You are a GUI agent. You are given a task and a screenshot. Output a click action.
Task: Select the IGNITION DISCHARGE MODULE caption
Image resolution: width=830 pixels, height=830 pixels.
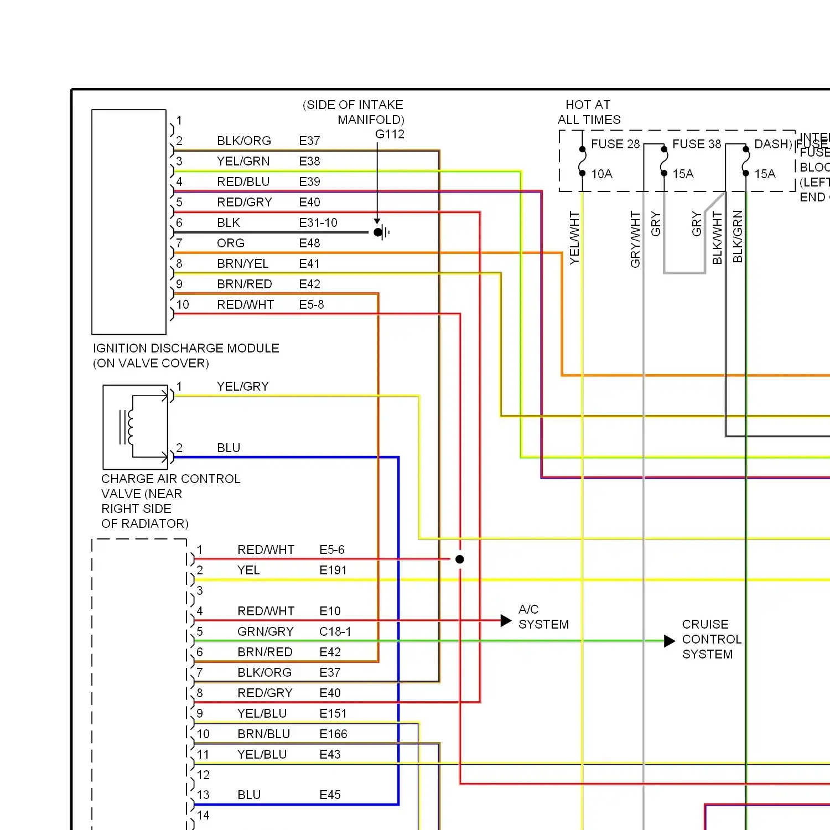pyautogui.click(x=186, y=356)
